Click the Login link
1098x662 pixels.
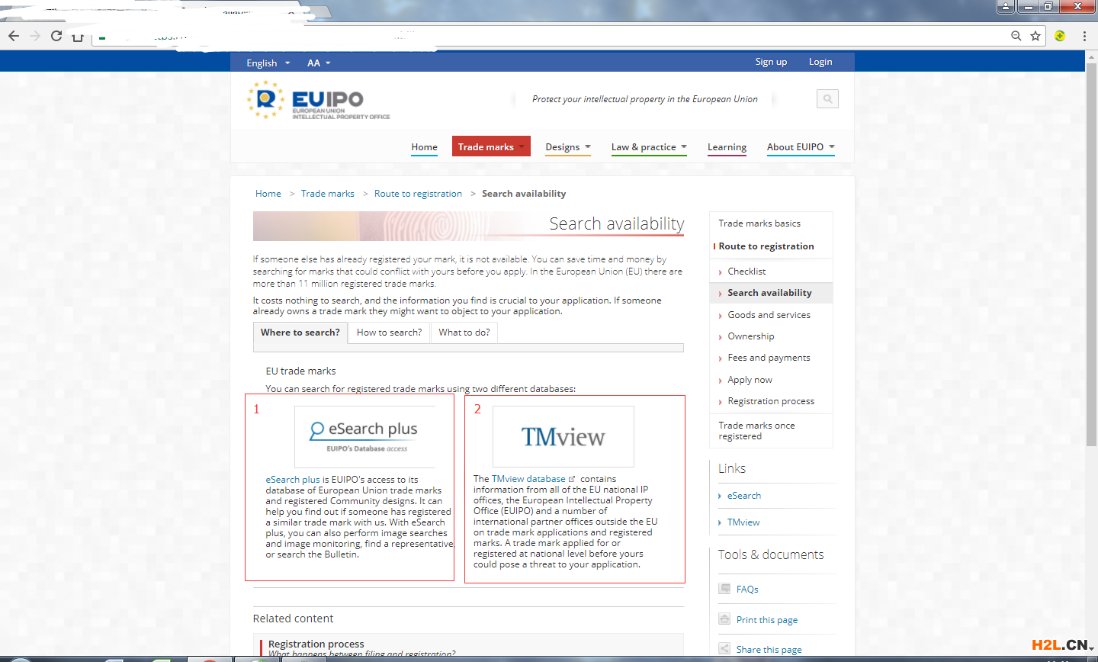[x=820, y=62]
